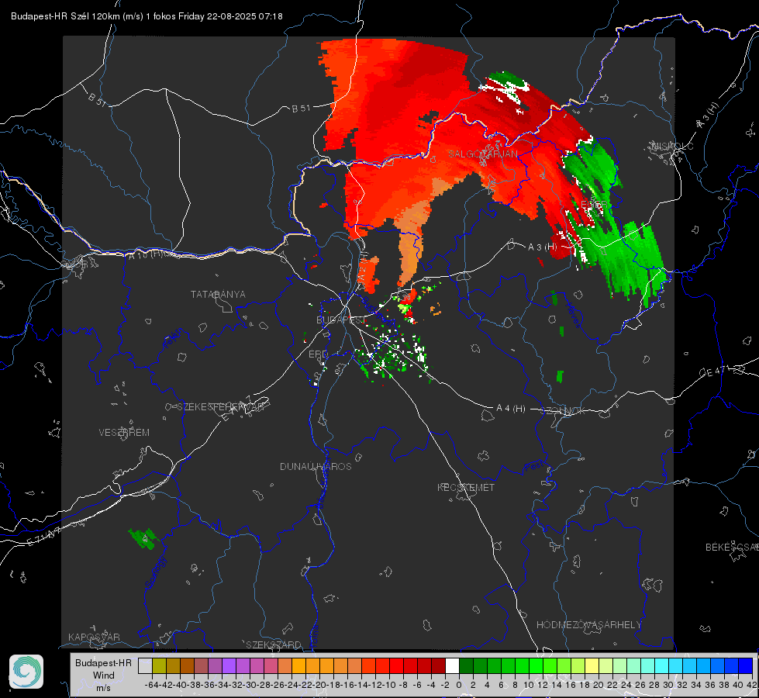Click the VESZPREM city label
The height and width of the screenshot is (698, 759).
click(124, 433)
